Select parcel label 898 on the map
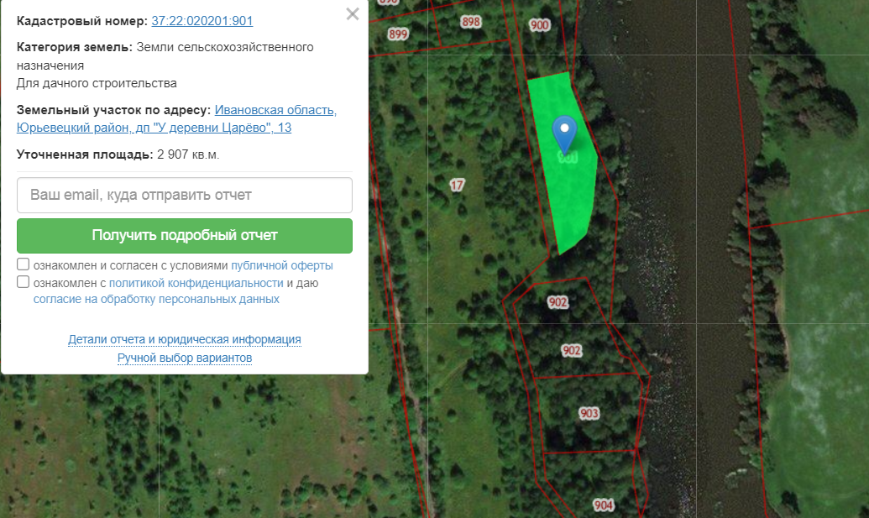This screenshot has height=518, width=869. pyautogui.click(x=470, y=22)
